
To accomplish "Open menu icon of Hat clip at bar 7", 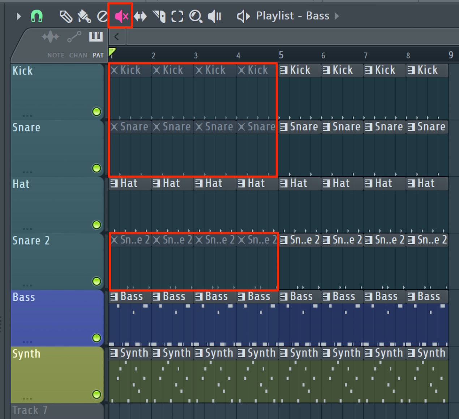I will point(369,183).
